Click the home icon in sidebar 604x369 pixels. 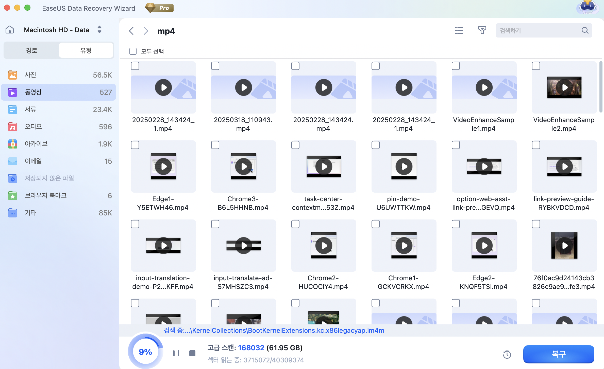click(10, 30)
